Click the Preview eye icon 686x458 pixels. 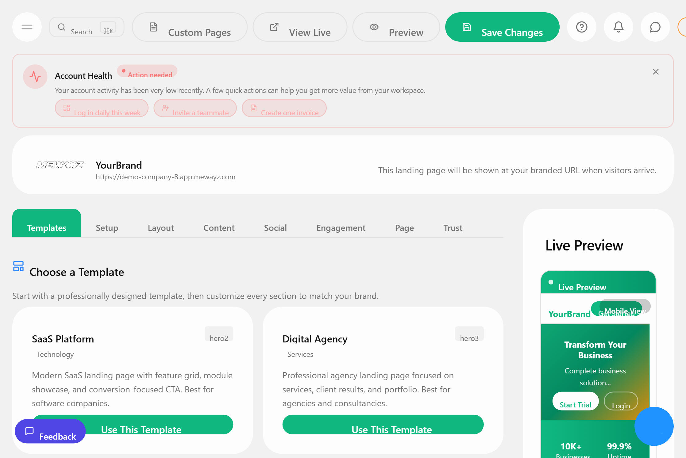tap(374, 27)
